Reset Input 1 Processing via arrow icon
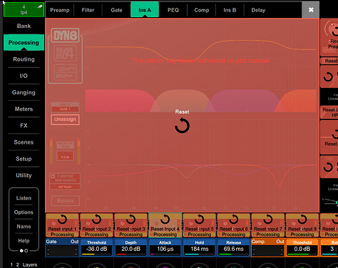The height and width of the screenshot is (268, 338). click(x=63, y=219)
